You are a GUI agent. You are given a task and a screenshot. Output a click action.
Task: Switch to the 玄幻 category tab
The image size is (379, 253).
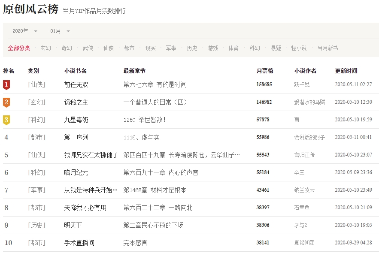(x=45, y=48)
